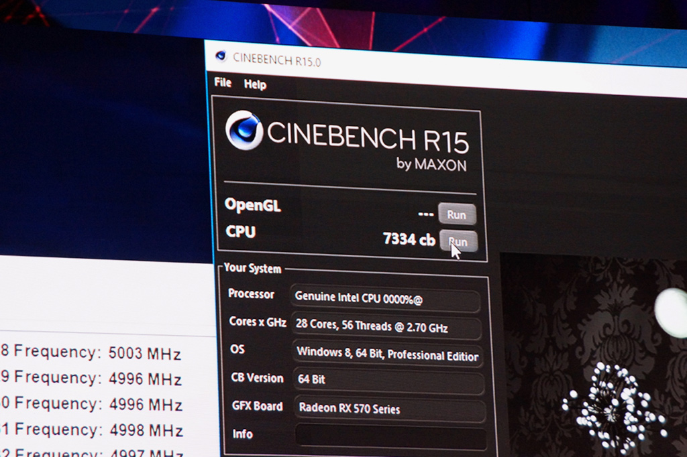Click the 'GFX Board' label
The height and width of the screenshot is (457, 687).
(x=257, y=406)
